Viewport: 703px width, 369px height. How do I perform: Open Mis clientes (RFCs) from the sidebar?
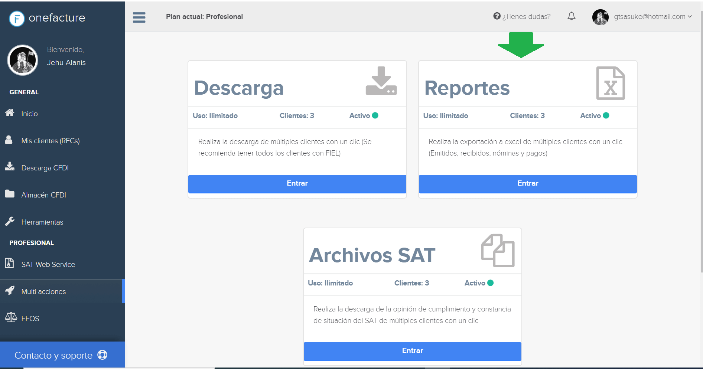pyautogui.click(x=51, y=140)
